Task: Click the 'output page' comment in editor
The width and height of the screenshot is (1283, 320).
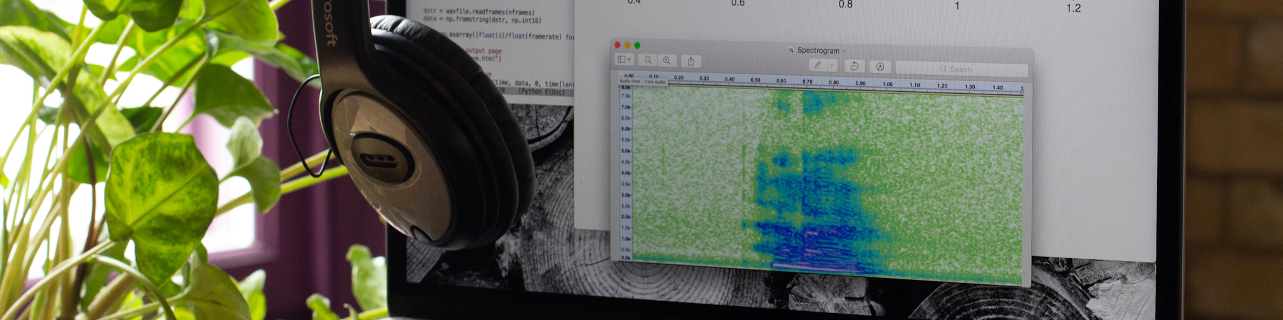Action: (x=483, y=51)
